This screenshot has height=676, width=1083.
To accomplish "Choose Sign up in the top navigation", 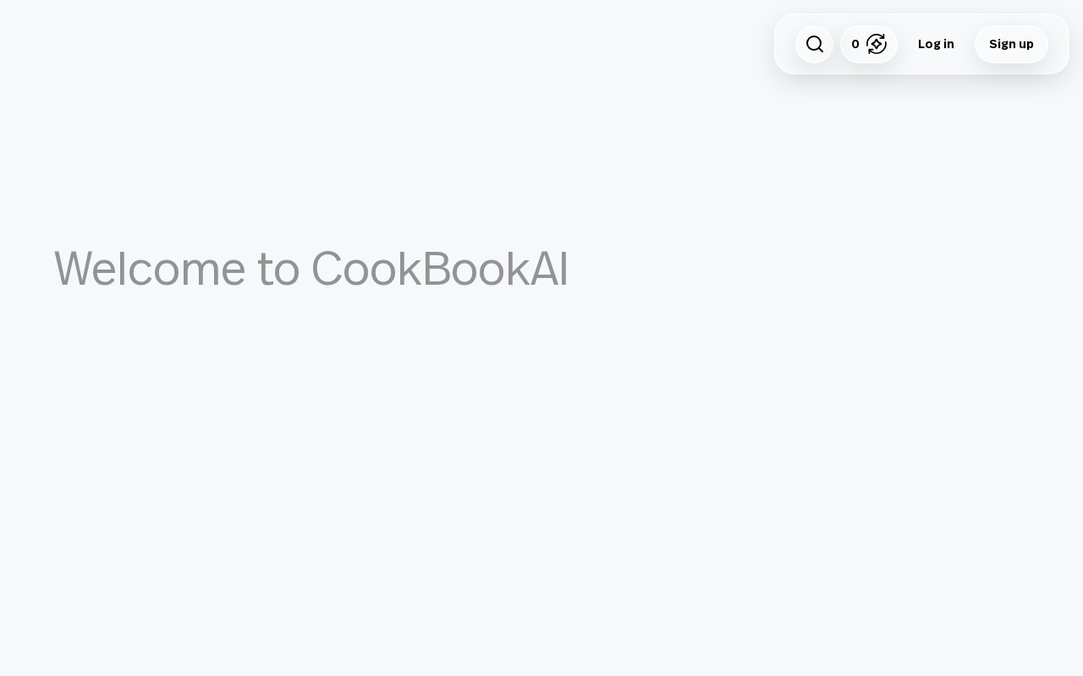I will [x=1011, y=44].
